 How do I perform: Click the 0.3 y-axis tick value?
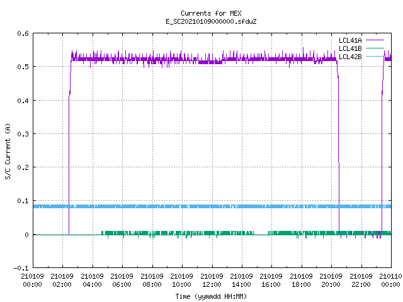click(23, 134)
